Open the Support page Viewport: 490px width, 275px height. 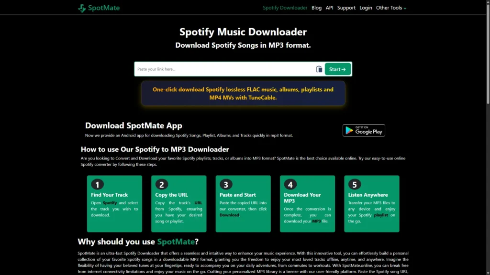[x=346, y=8]
